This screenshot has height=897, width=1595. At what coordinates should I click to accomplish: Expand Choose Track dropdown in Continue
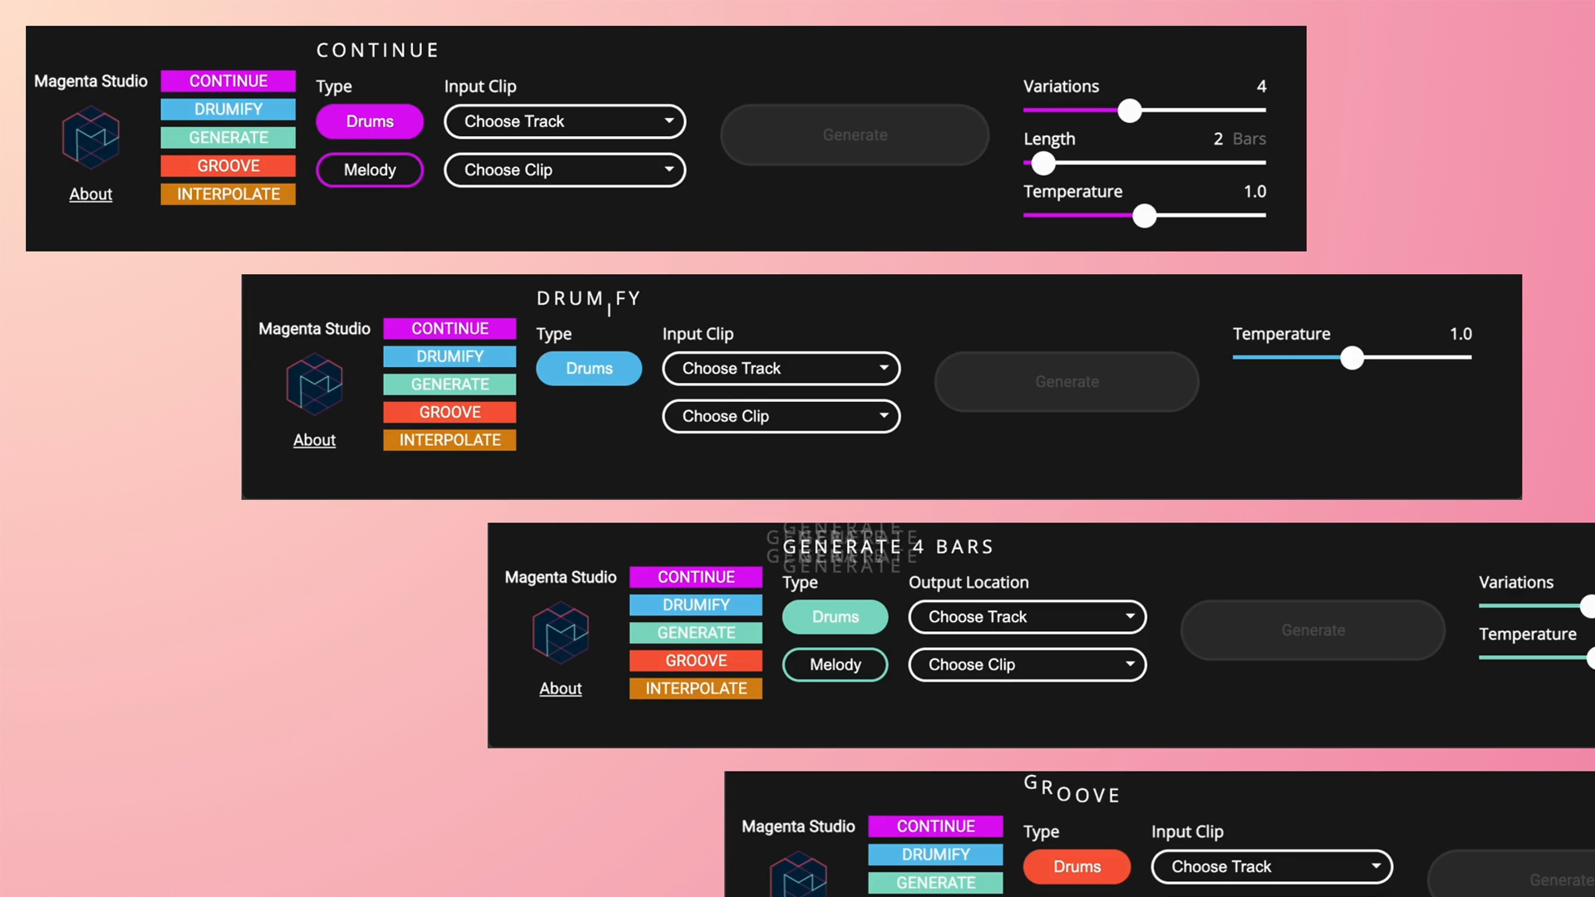(x=563, y=120)
